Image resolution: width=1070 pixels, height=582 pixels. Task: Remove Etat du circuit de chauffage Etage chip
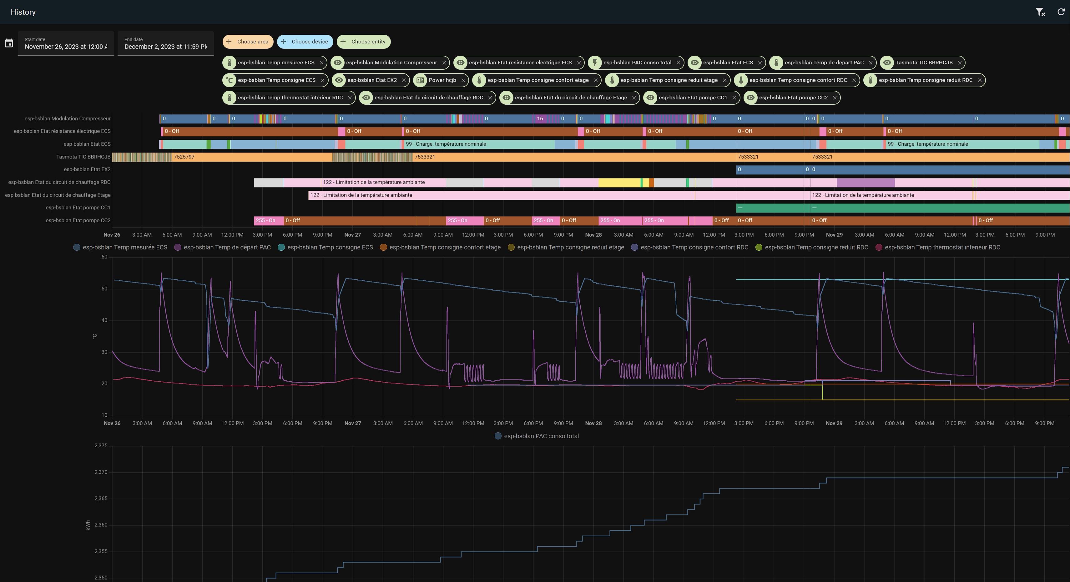click(634, 98)
